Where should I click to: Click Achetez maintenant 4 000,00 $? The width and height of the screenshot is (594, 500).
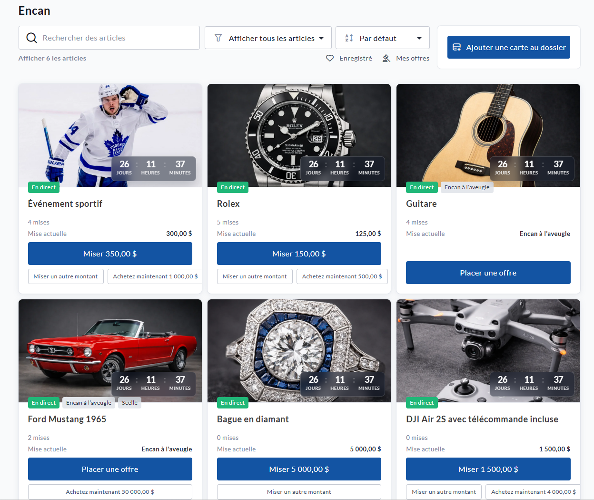click(533, 492)
